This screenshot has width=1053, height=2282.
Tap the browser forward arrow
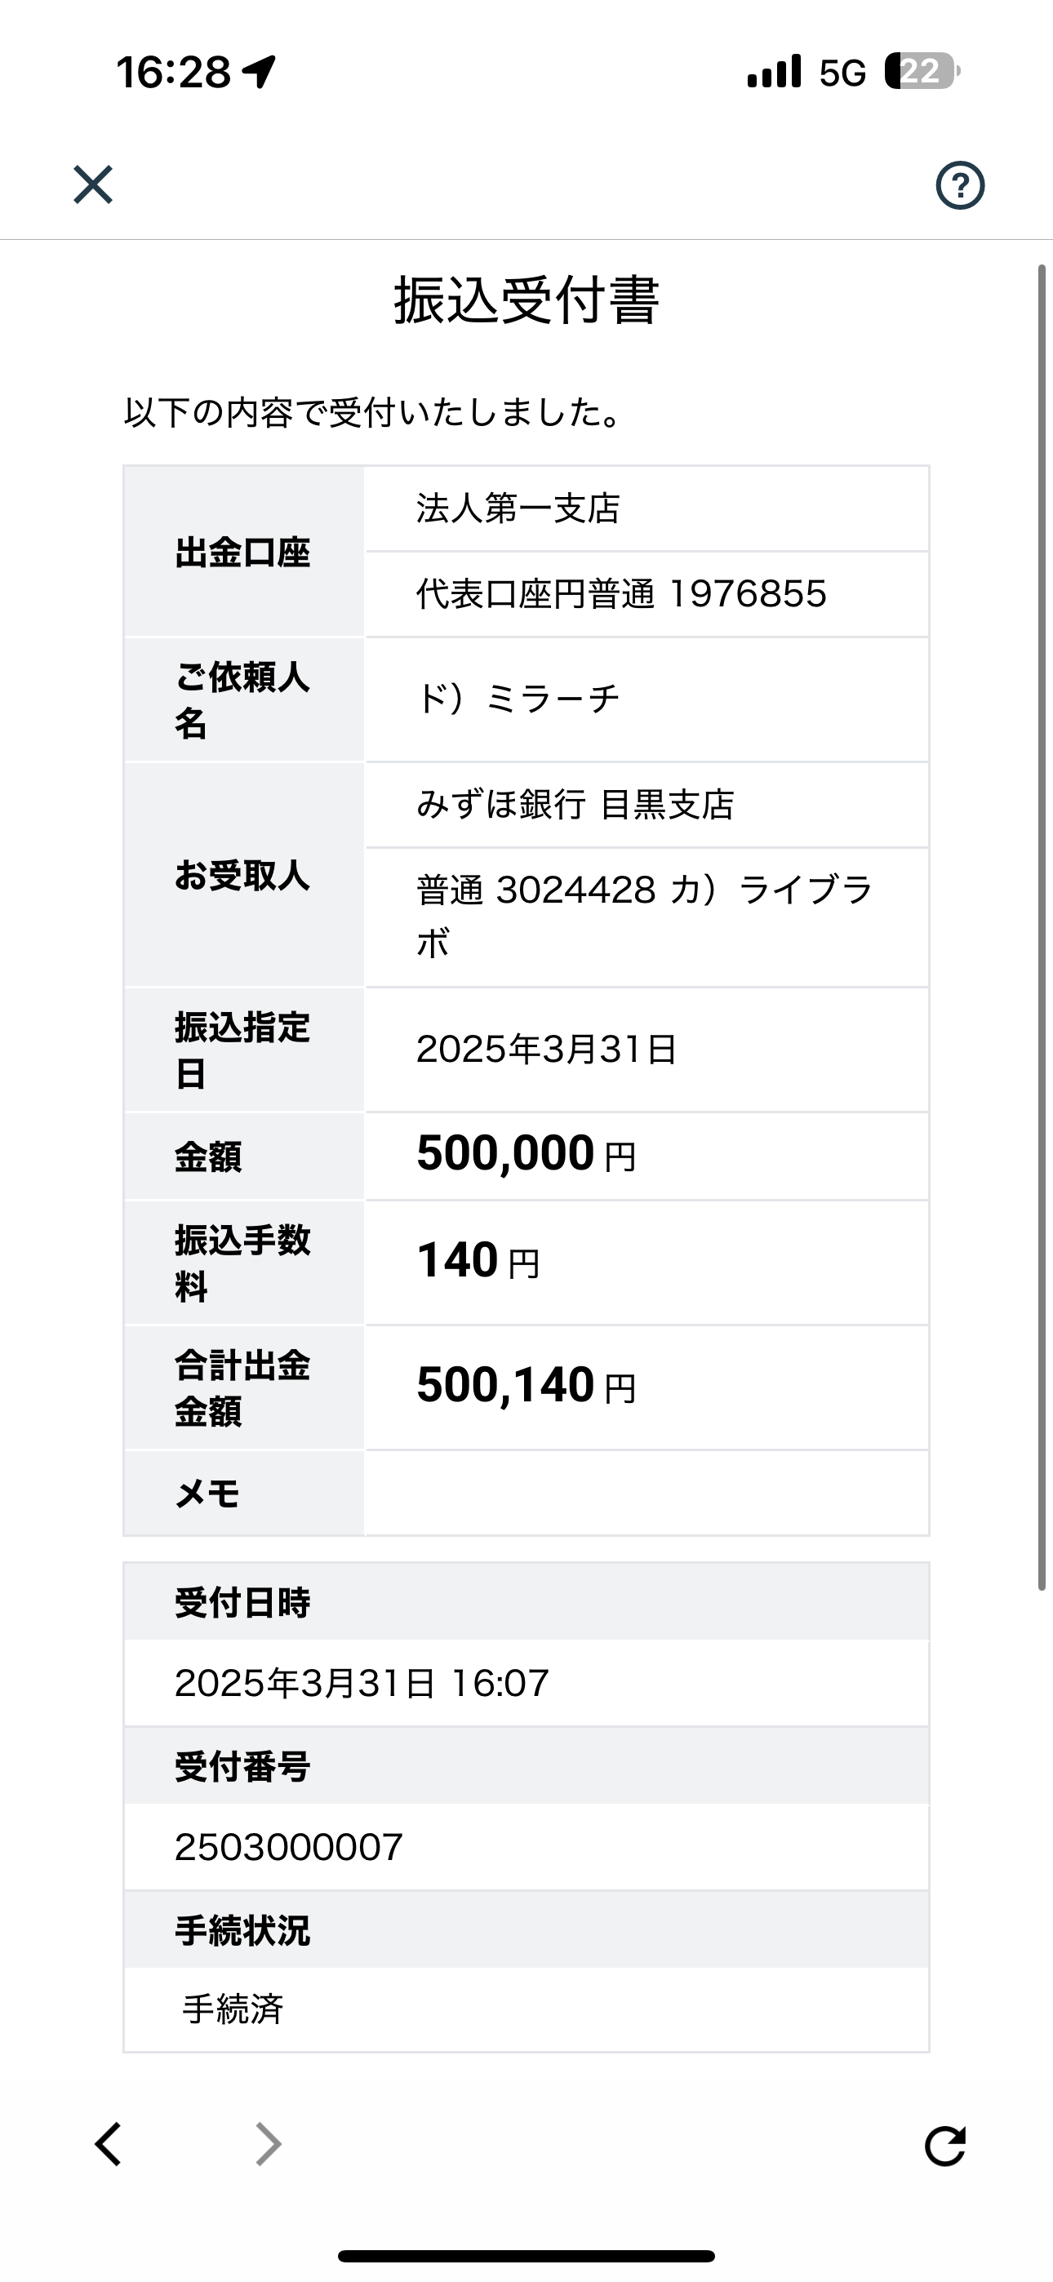pyautogui.click(x=268, y=2145)
